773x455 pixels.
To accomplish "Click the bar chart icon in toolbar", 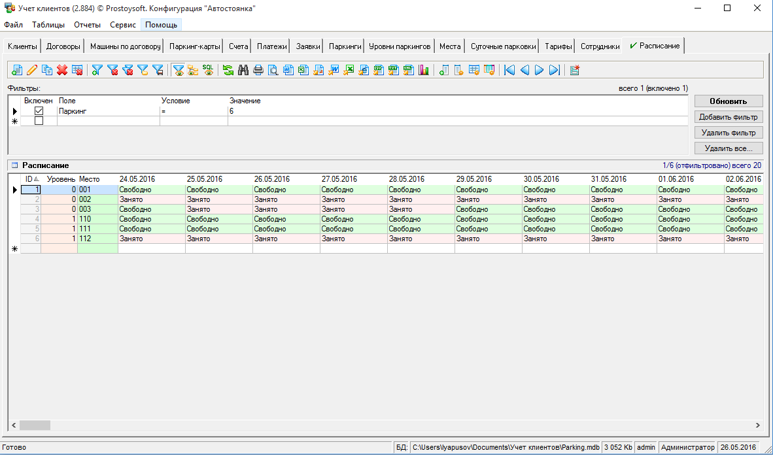I will tap(424, 70).
